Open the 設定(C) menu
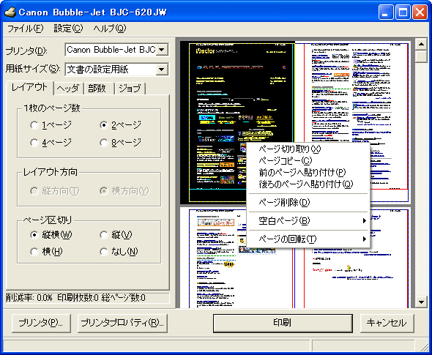This screenshot has width=432, height=355. point(68,29)
